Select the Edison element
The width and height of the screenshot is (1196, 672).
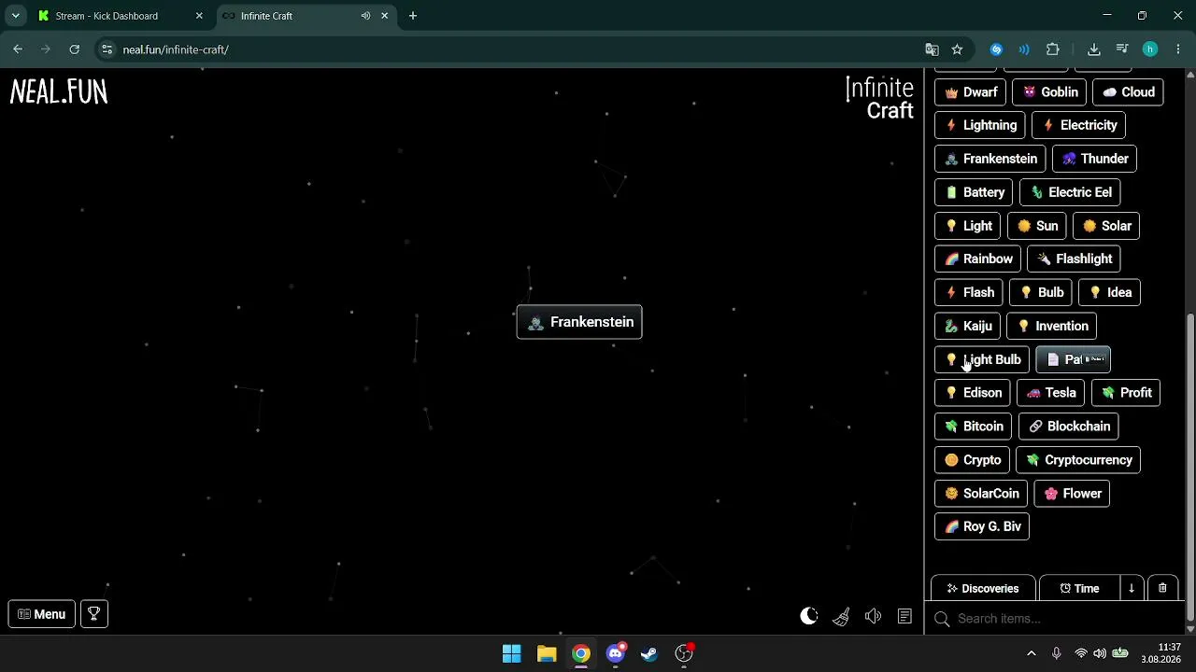pos(973,393)
